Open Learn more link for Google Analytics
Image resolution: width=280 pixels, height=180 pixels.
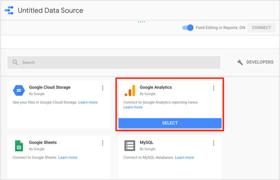pos(133,107)
